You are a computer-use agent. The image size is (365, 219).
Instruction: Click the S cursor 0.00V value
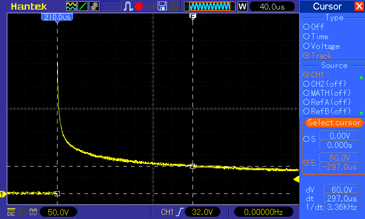339,136
